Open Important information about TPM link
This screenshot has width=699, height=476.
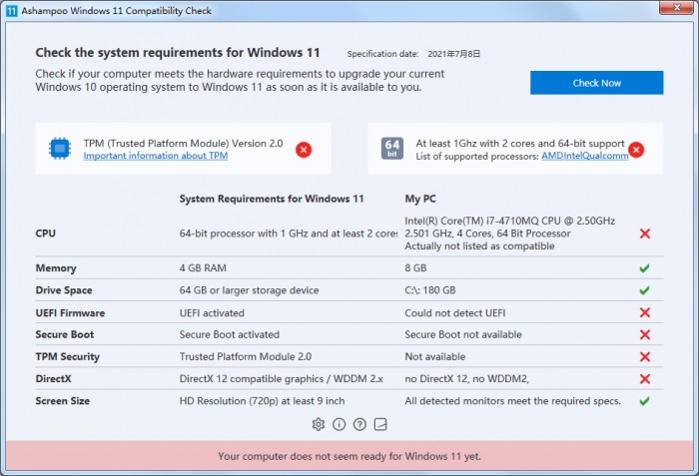tap(156, 156)
